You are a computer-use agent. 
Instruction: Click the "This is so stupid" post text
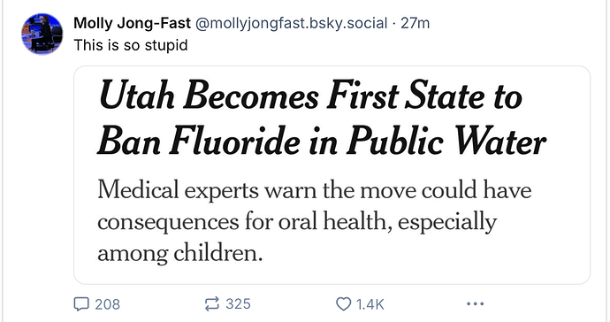[x=131, y=45]
